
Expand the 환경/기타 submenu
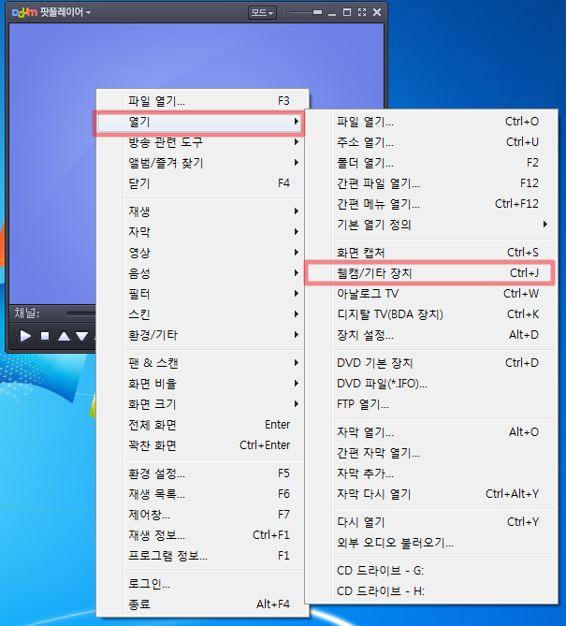click(x=202, y=335)
